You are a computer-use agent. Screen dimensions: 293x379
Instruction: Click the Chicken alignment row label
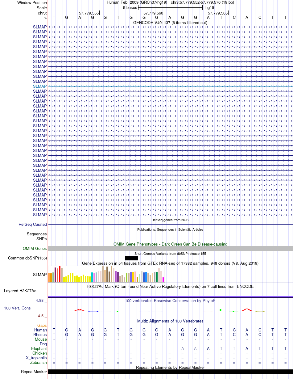40,353
